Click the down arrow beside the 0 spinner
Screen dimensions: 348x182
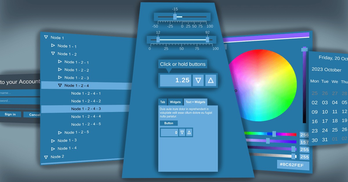click(x=182, y=132)
